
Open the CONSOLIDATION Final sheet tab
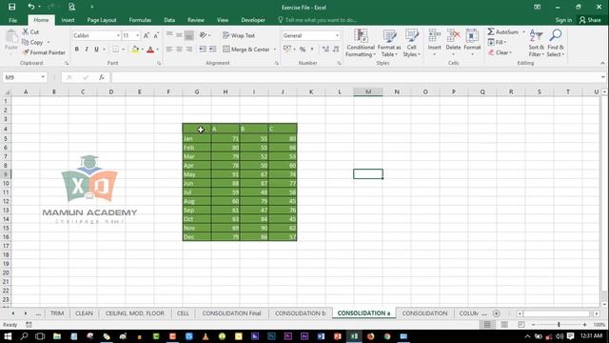point(231,313)
